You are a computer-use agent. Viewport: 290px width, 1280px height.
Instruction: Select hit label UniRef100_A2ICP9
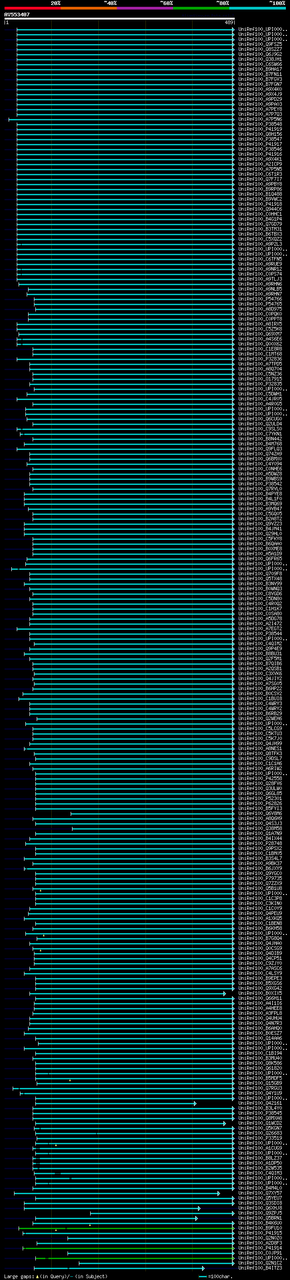pyautogui.click(x=260, y=164)
